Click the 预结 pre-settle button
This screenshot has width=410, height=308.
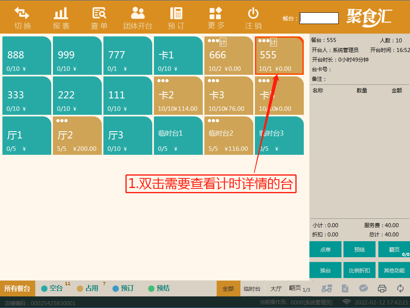pos(359,249)
